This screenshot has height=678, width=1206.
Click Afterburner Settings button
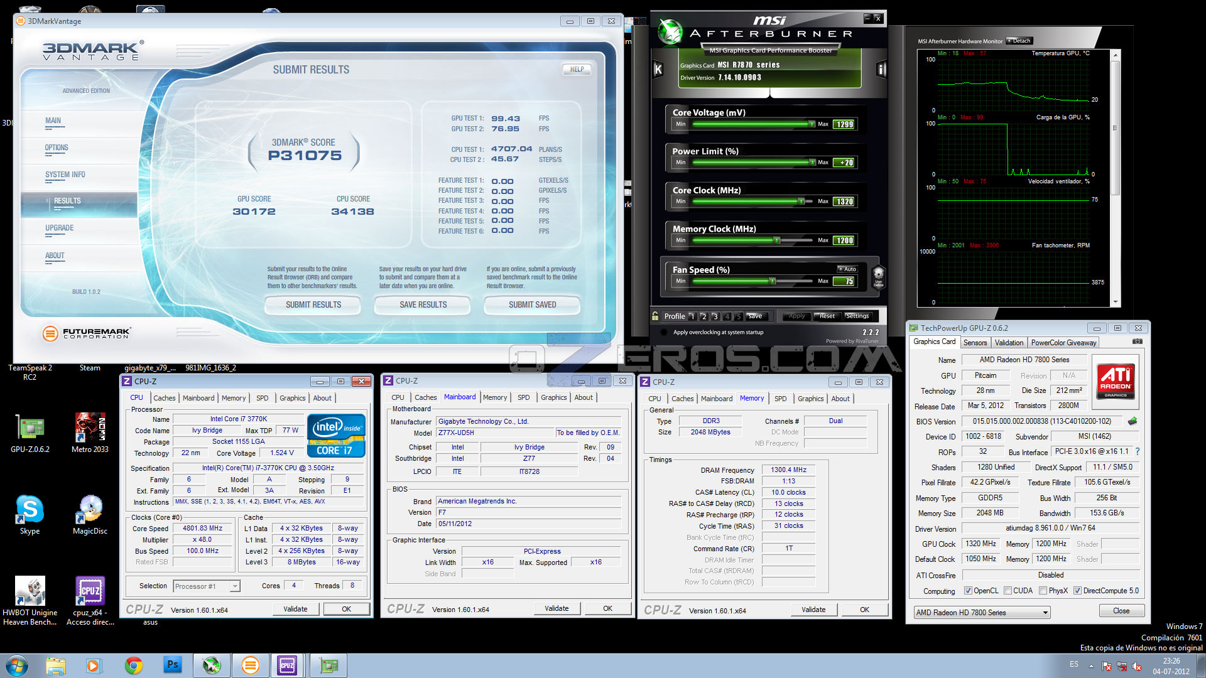(857, 316)
